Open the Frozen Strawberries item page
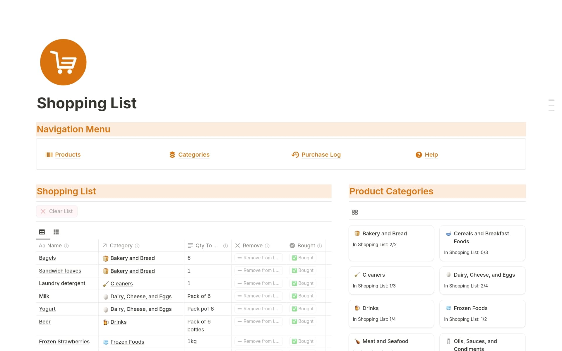The image size is (562, 351). pyautogui.click(x=64, y=342)
